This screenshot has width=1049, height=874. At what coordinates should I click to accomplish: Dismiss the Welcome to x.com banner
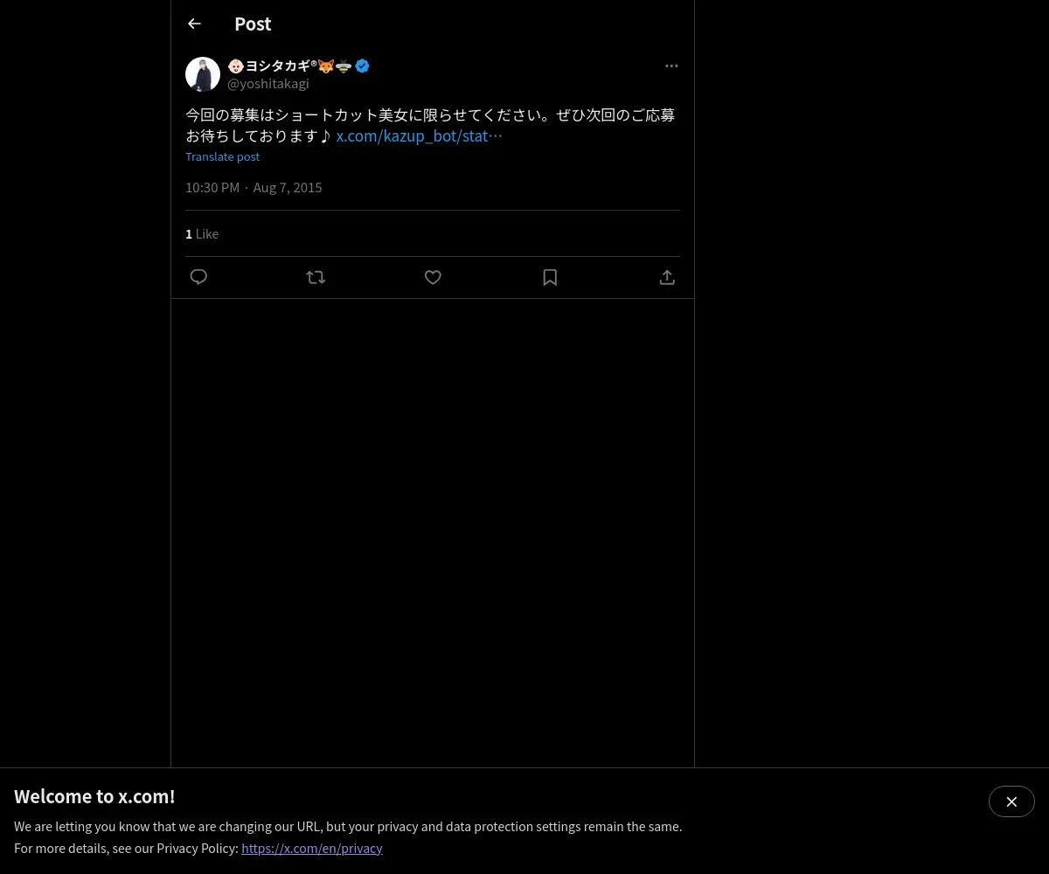coord(1011,801)
